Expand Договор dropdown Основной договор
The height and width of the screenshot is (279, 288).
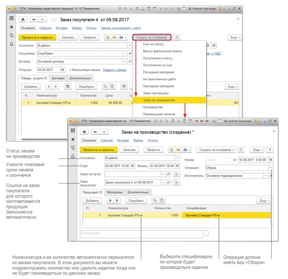(x=125, y=62)
